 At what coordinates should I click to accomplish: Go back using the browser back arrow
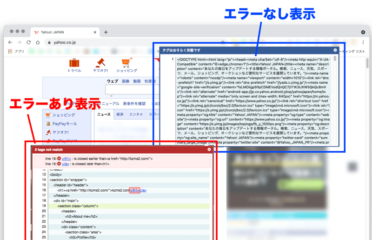click(10, 42)
